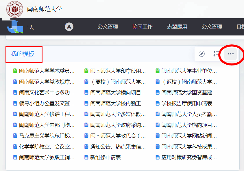Viewport: 244px width, 171px height.
Task: Open template 闽南师范大学校内勤工…
Action: 118,103
